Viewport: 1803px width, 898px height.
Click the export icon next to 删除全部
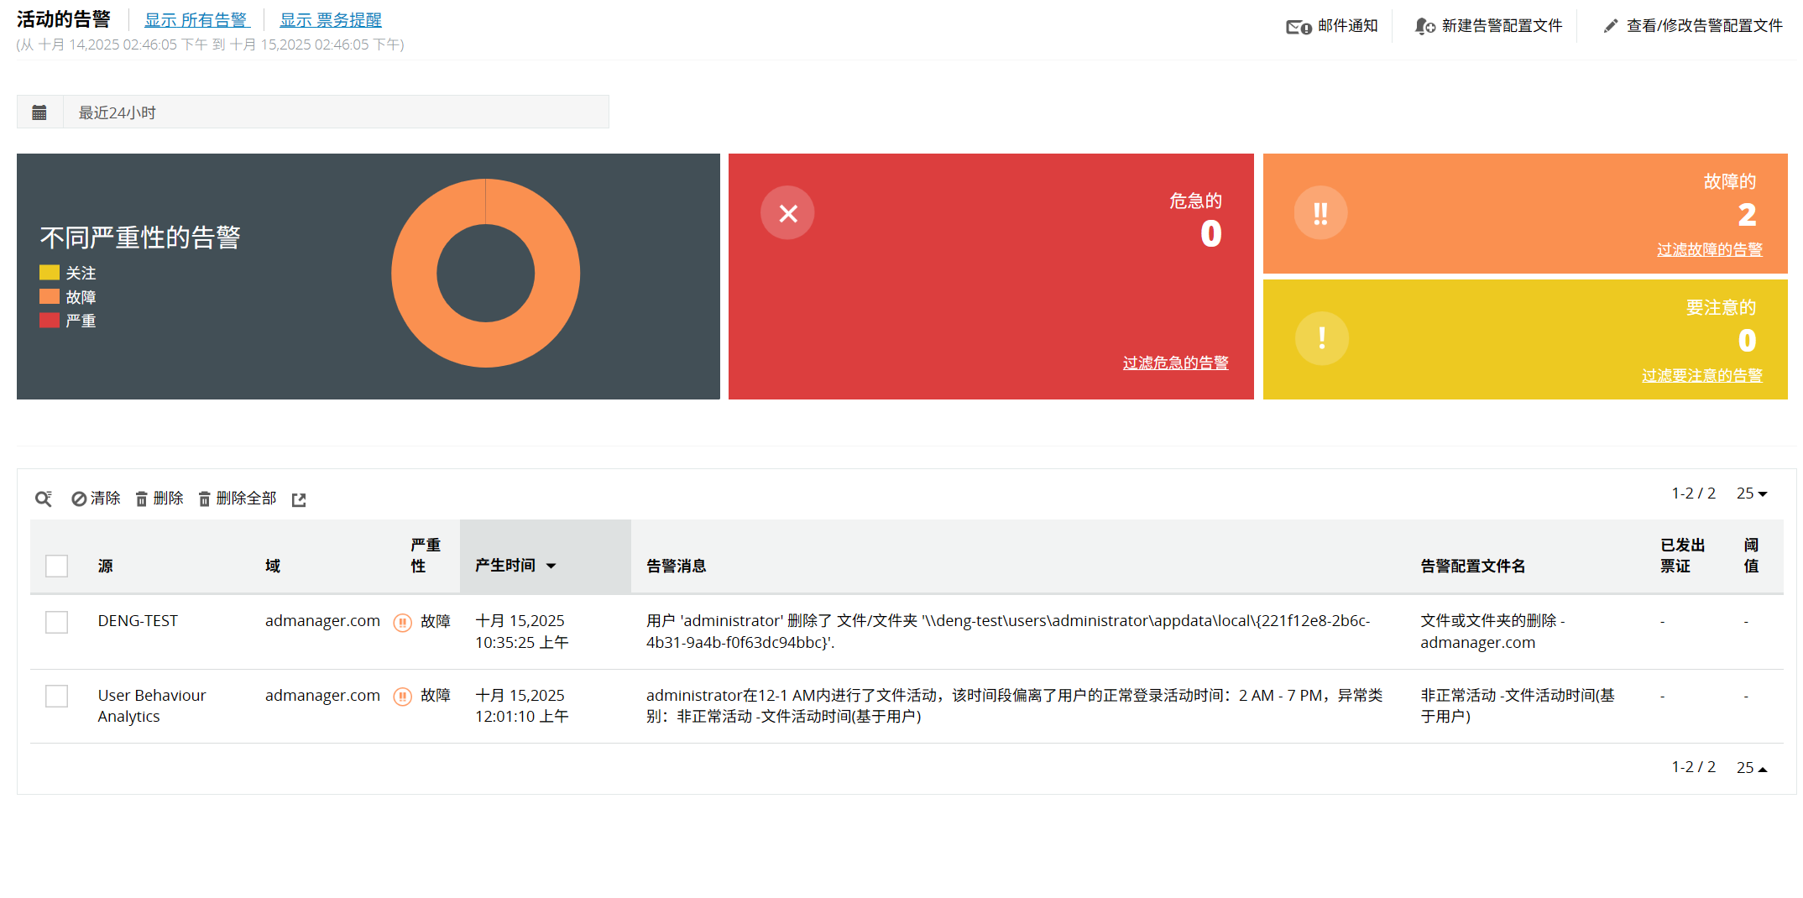[299, 499]
